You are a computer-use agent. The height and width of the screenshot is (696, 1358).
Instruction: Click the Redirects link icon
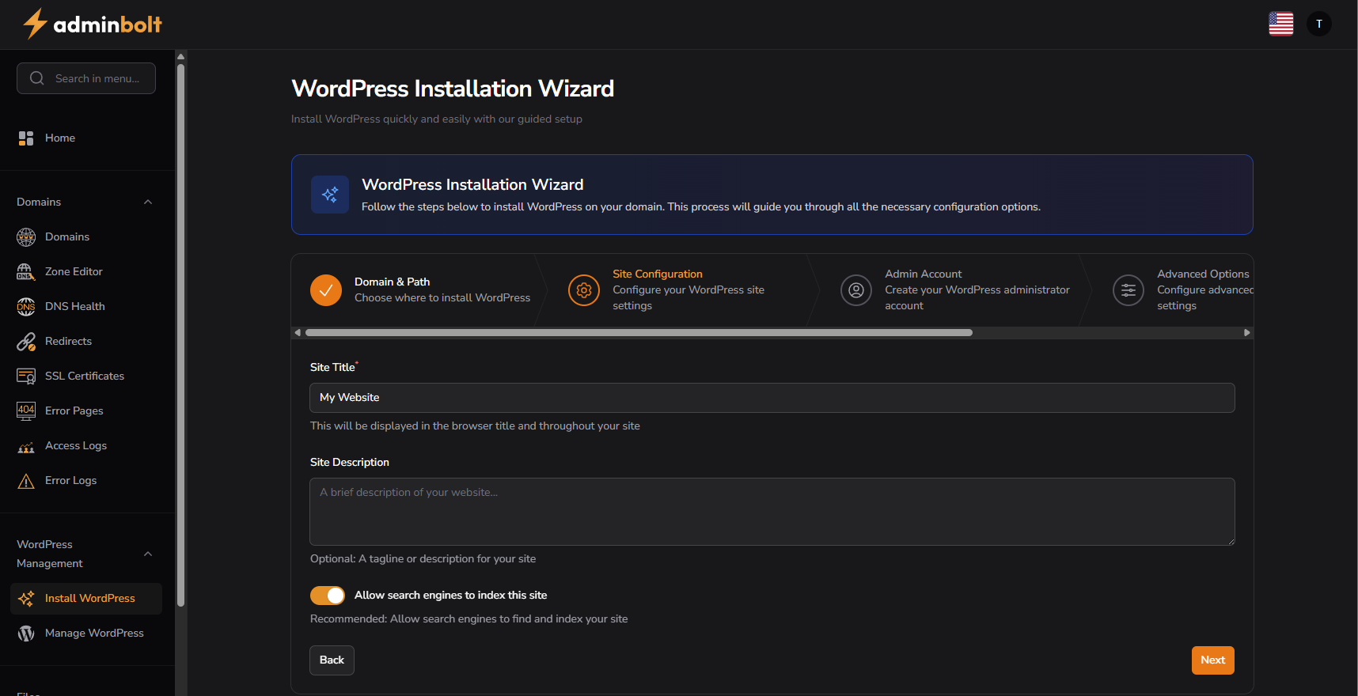26,342
